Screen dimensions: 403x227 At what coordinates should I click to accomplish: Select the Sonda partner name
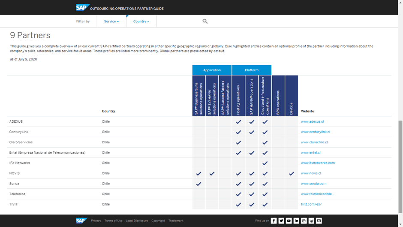14,184
